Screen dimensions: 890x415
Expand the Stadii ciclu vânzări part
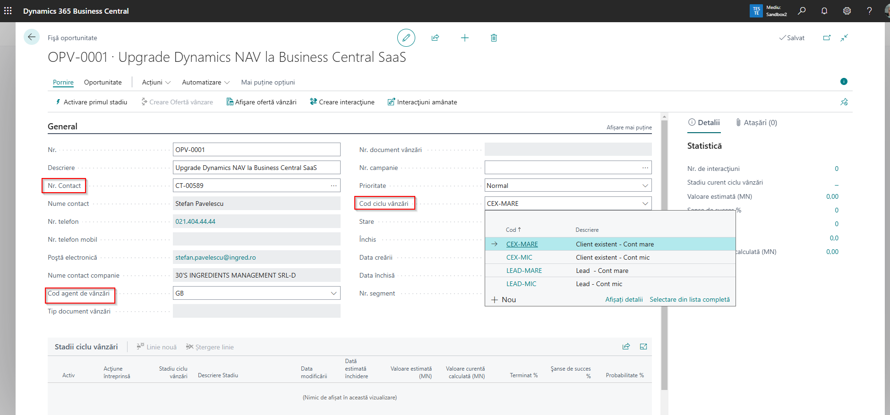coord(643,347)
